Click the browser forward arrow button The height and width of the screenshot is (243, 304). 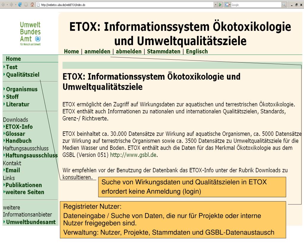11,5
